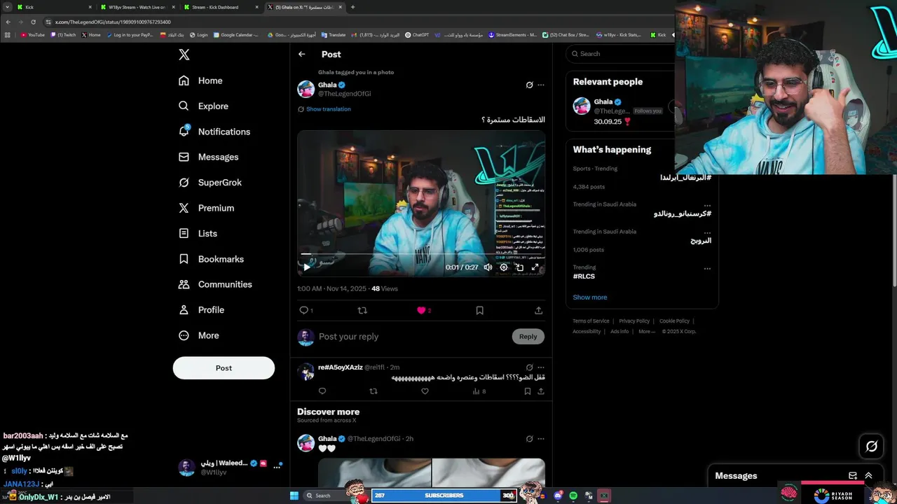Open the YouTube bookmark

33,35
